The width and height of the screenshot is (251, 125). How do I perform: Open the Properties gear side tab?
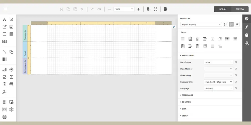[x=247, y=19]
